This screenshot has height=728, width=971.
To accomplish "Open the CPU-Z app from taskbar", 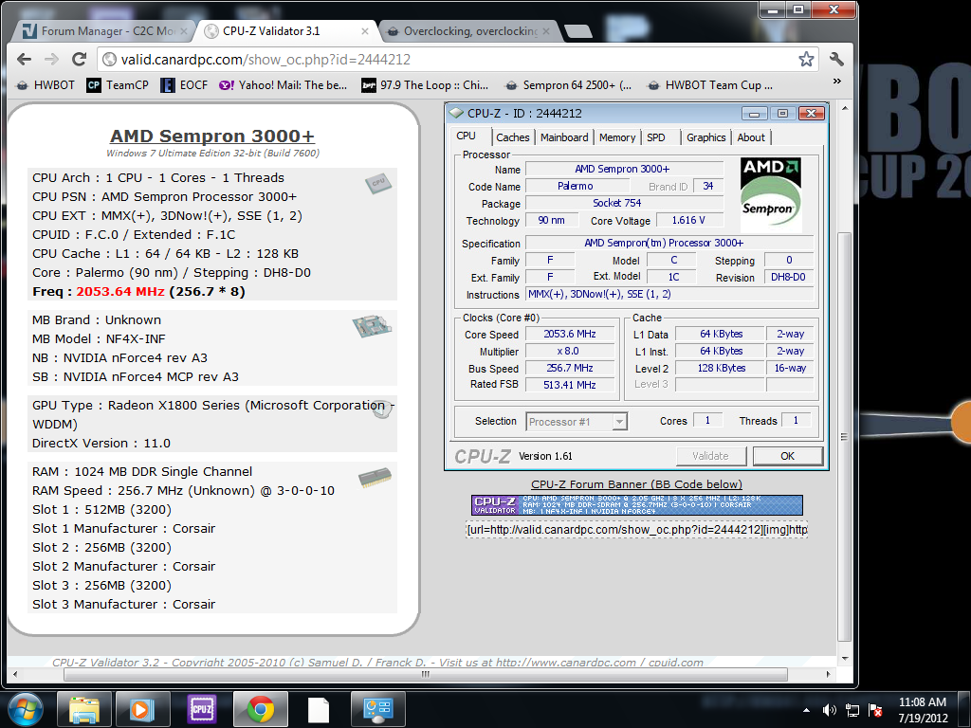I will point(202,709).
